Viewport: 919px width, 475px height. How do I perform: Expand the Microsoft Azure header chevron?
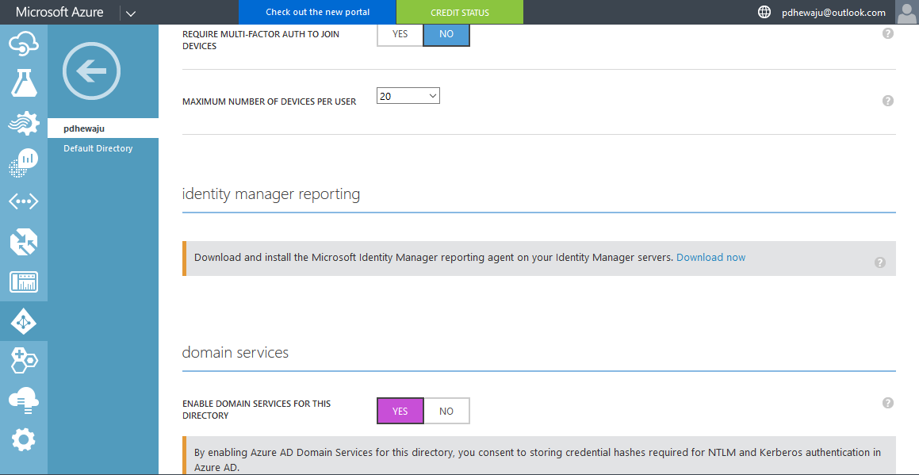pyautogui.click(x=131, y=13)
